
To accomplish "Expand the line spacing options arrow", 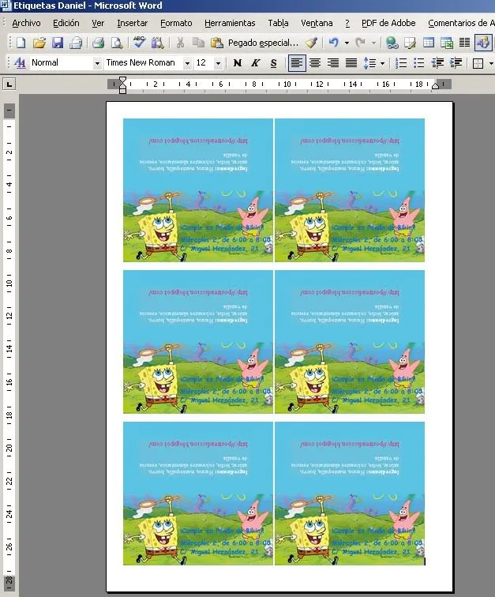I will (382, 63).
